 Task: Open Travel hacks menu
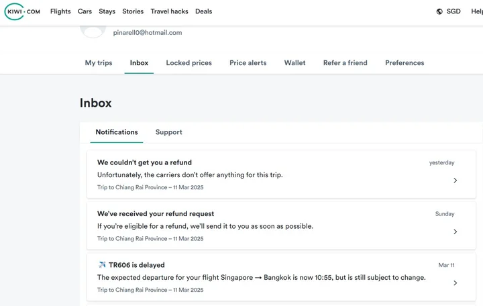(x=169, y=11)
